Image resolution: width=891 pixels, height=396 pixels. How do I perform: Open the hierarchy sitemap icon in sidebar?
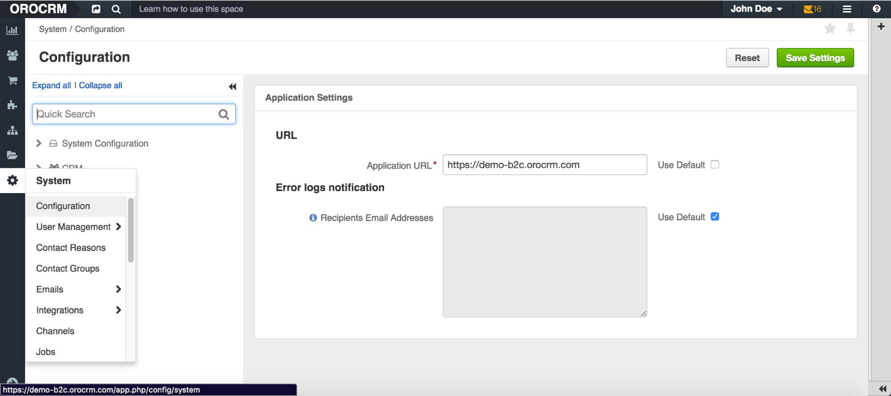[12, 130]
